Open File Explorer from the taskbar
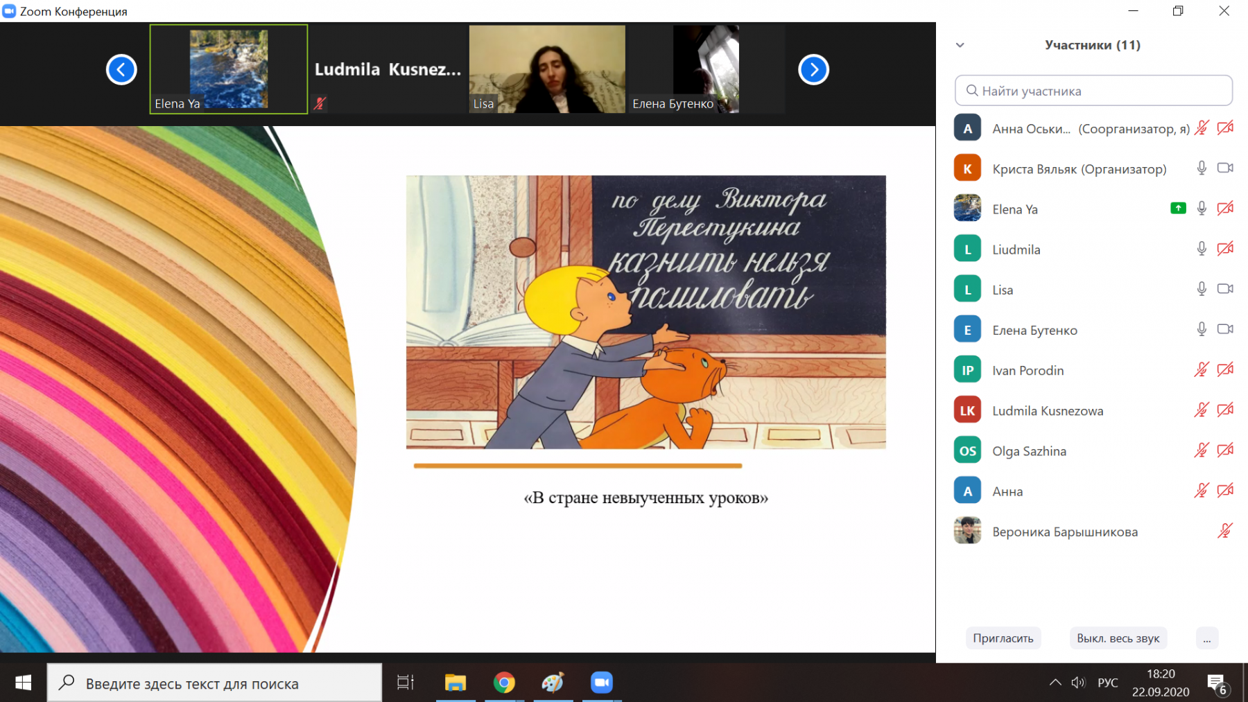The height and width of the screenshot is (702, 1248). (456, 683)
